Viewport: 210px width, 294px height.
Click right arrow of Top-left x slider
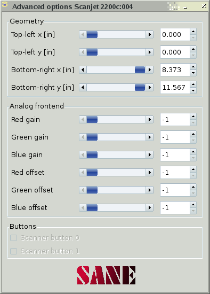(x=150, y=35)
